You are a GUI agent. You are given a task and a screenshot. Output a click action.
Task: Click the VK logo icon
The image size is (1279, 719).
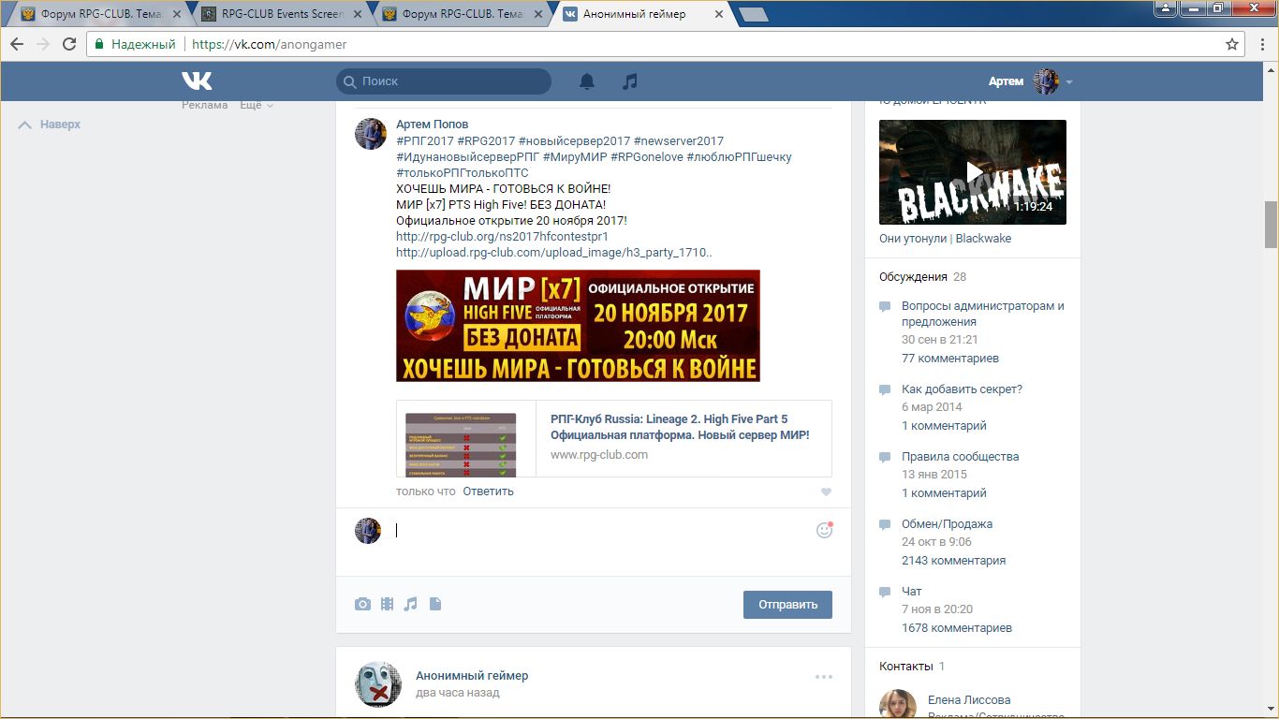(197, 81)
